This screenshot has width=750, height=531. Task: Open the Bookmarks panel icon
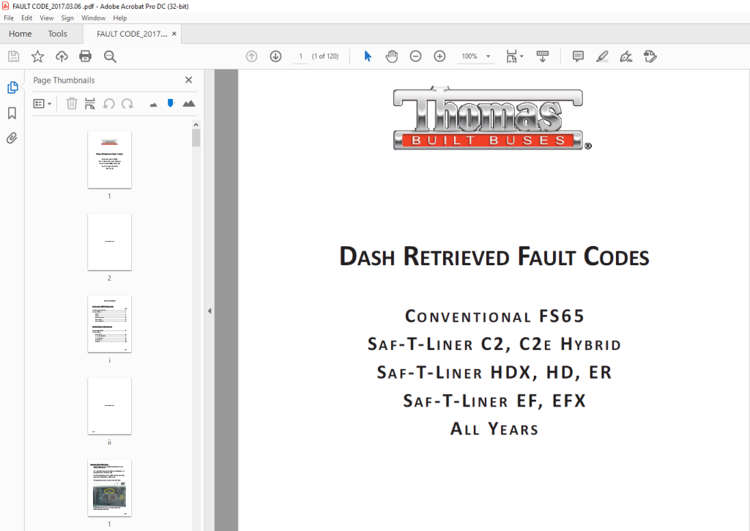(12, 113)
